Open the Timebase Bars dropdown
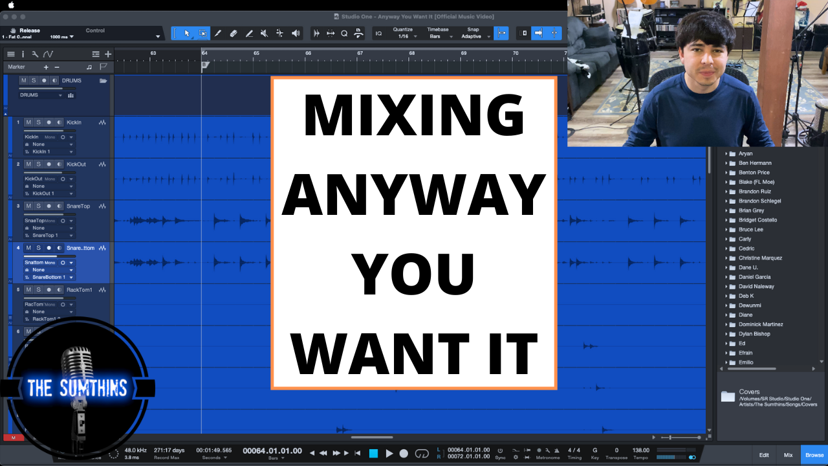The width and height of the screenshot is (828, 466). [438, 36]
